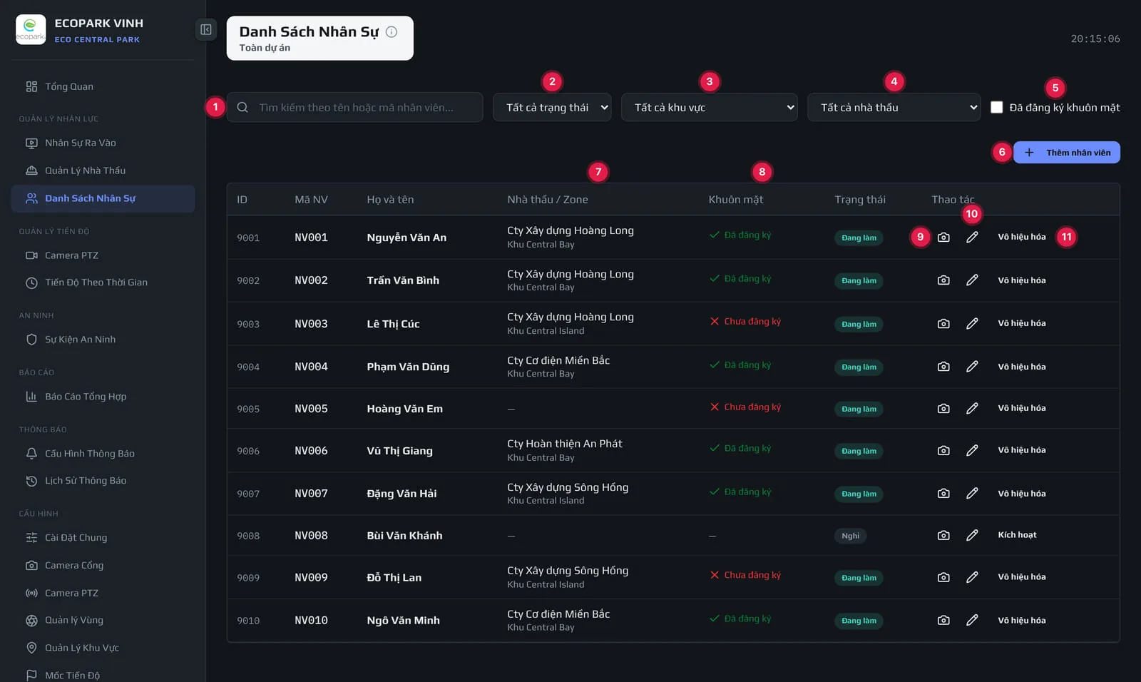Open the Tất cả nhà thầu dropdown
Viewport: 1141px width, 682px height.
pyautogui.click(x=894, y=107)
